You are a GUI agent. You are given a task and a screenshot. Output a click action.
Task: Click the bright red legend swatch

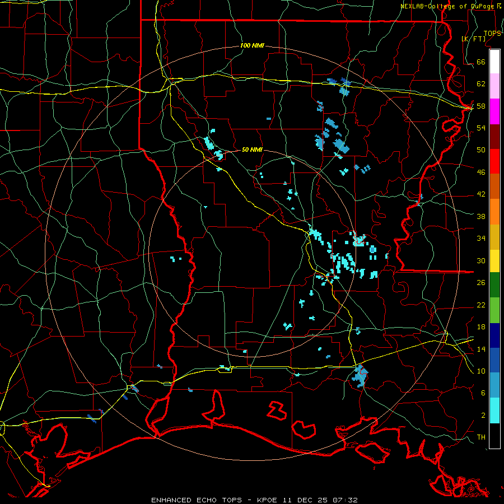click(x=494, y=161)
